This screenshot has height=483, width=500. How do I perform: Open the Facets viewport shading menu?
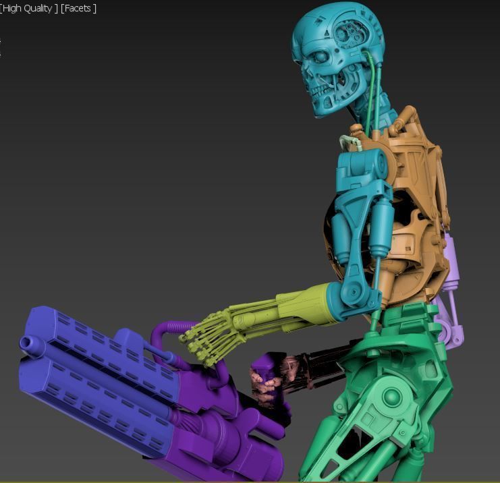click(78, 9)
